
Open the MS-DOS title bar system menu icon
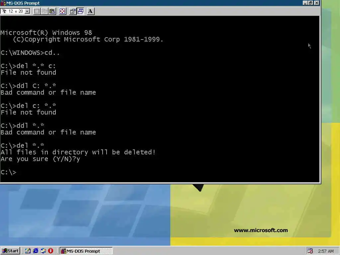(3, 3)
